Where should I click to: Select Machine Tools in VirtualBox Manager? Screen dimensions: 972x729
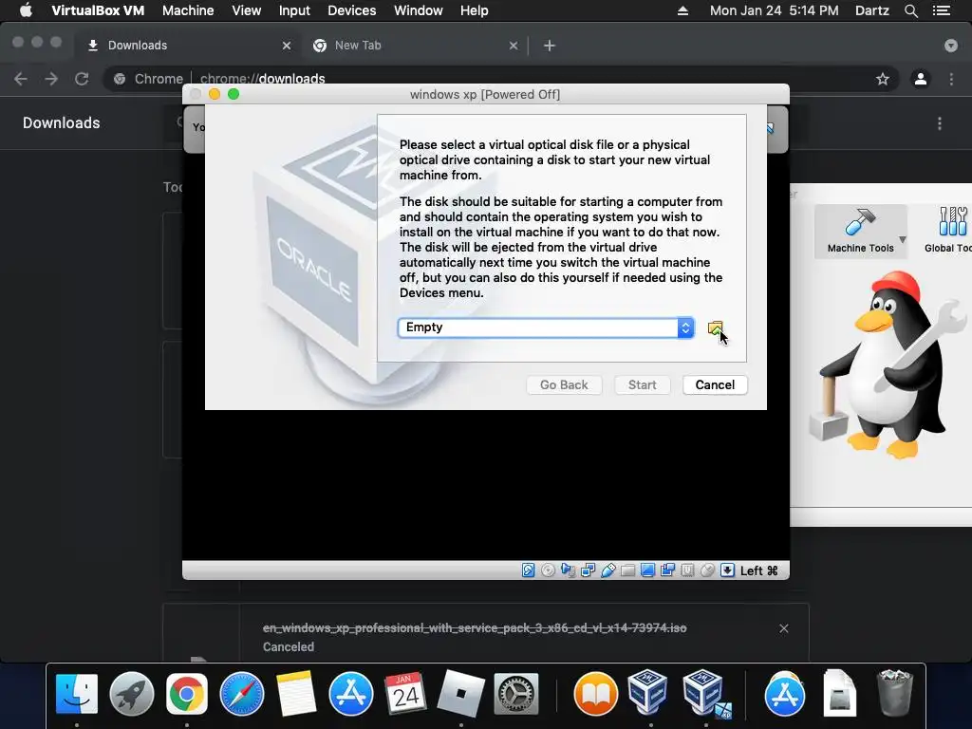(x=860, y=232)
